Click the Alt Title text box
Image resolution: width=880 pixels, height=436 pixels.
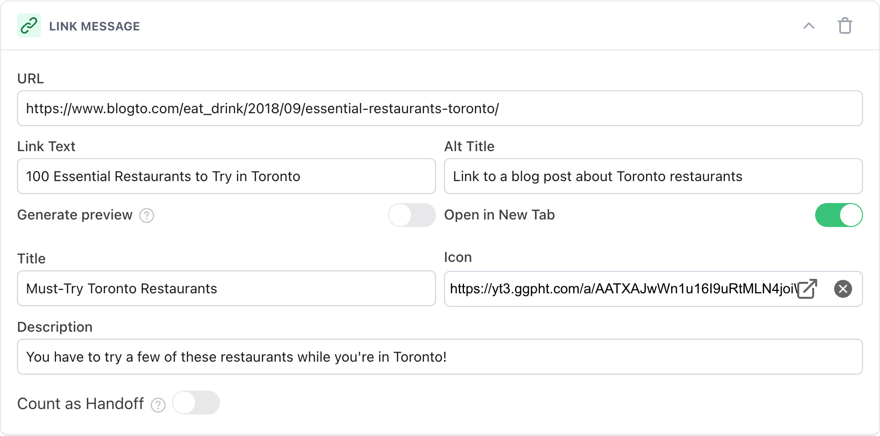click(x=653, y=176)
